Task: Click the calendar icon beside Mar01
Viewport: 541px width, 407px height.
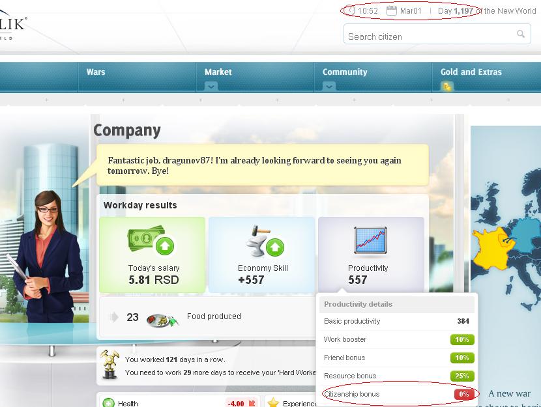Action: pos(391,10)
